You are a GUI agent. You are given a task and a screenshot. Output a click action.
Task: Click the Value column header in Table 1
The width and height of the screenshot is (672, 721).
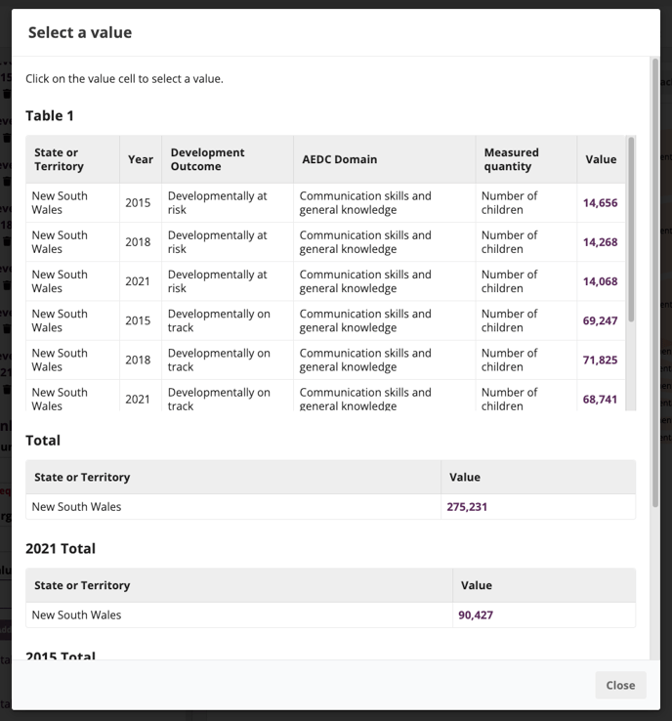(601, 159)
